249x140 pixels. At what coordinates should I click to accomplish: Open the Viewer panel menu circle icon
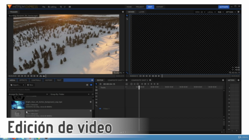(x=238, y=12)
